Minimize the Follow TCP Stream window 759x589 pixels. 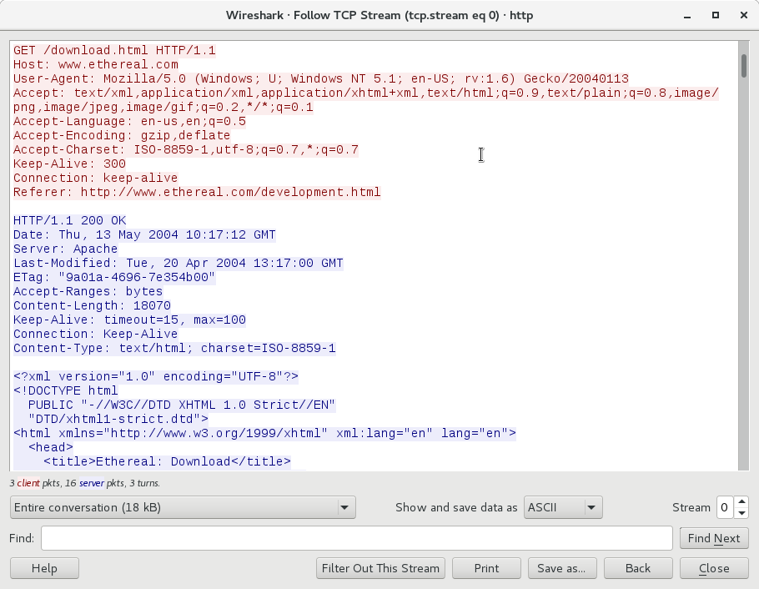pos(687,16)
